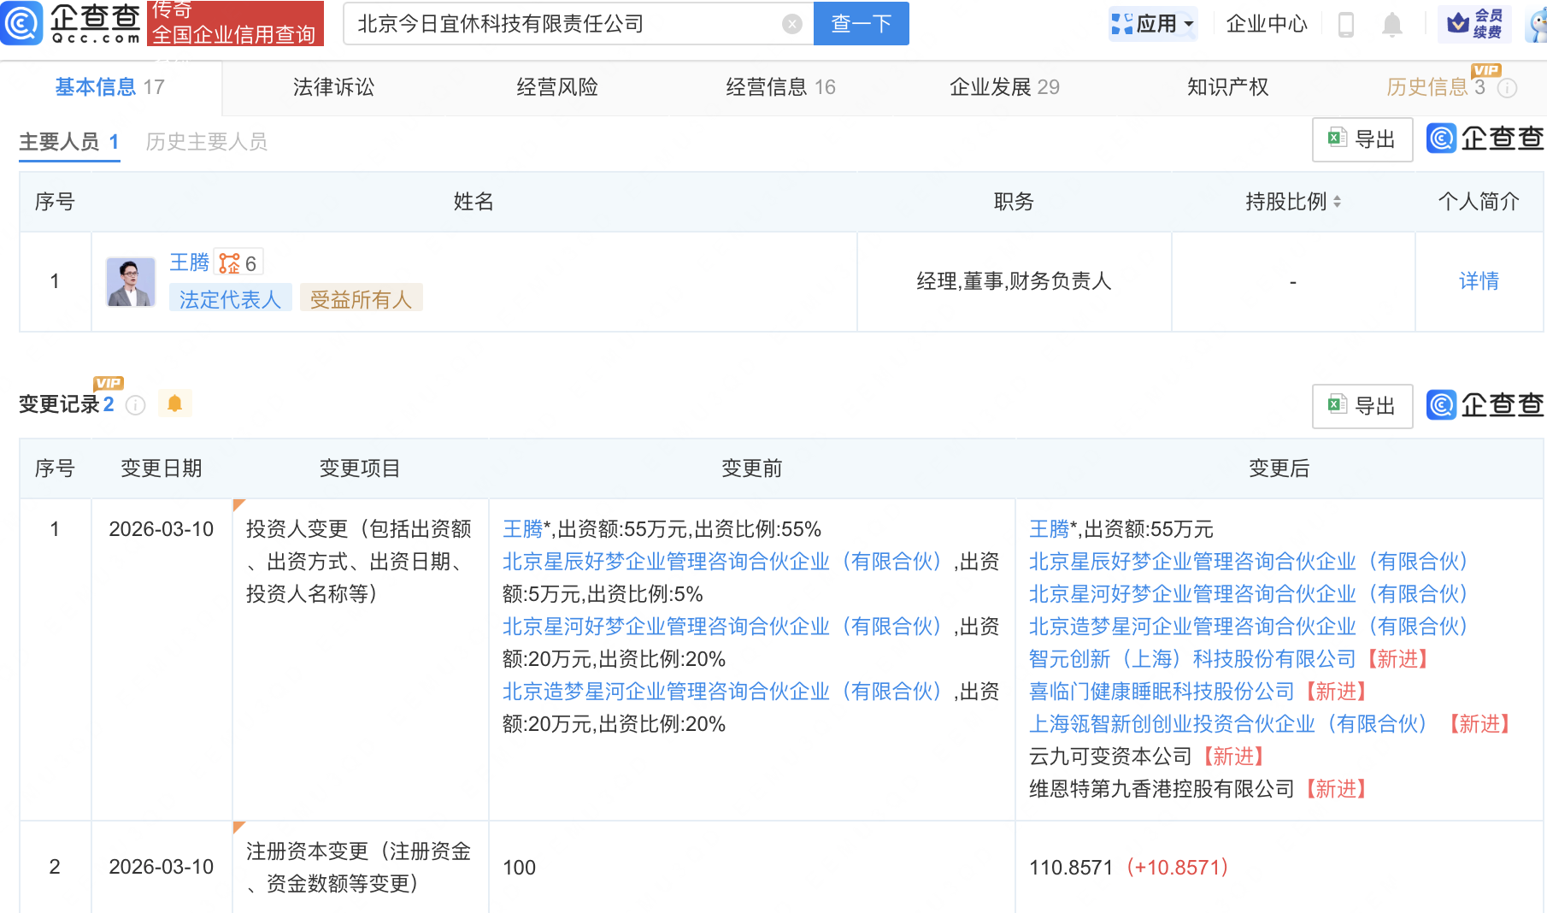1547x913 pixels.
Task: Clear the search box with X icon
Action: 791,24
